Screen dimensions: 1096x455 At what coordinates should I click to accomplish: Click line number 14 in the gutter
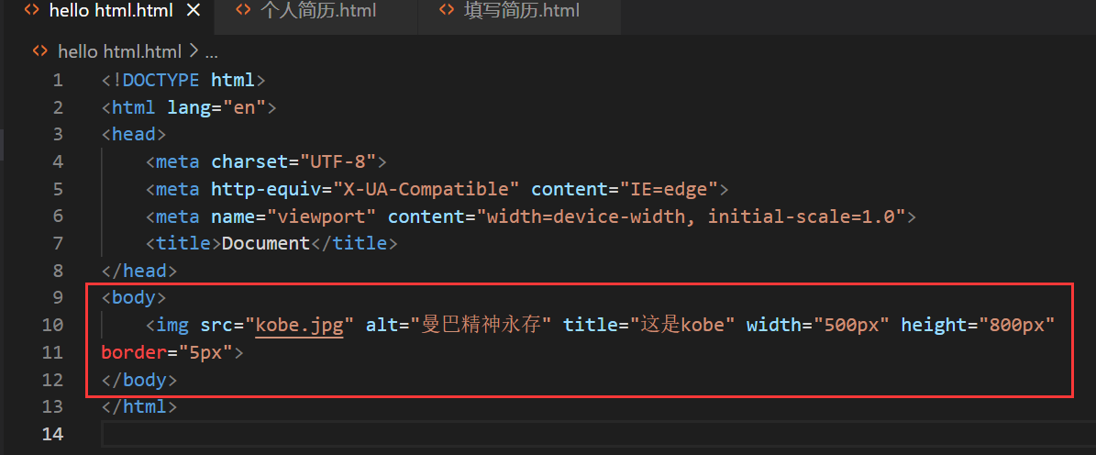tap(52, 434)
